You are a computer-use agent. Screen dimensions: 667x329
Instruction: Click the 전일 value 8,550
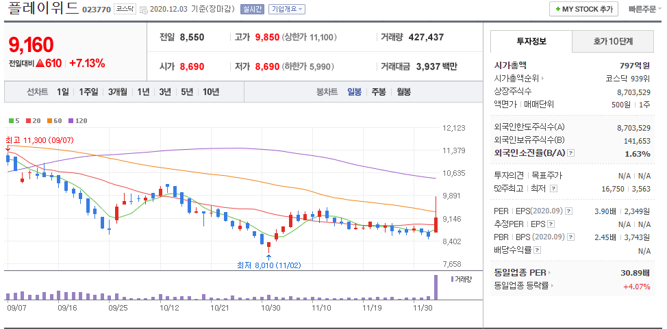[x=192, y=38]
